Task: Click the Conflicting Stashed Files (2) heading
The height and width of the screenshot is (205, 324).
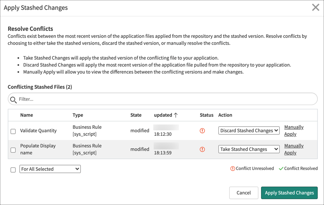Action: click(x=40, y=87)
